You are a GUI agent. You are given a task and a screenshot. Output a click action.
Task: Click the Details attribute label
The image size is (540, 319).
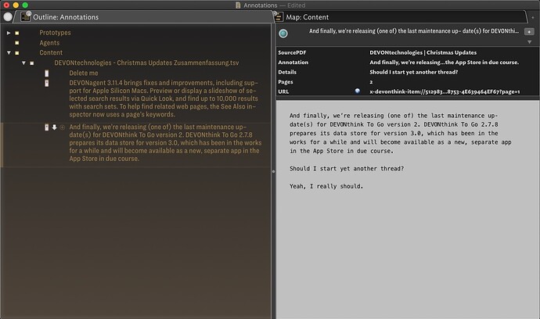pyautogui.click(x=287, y=72)
